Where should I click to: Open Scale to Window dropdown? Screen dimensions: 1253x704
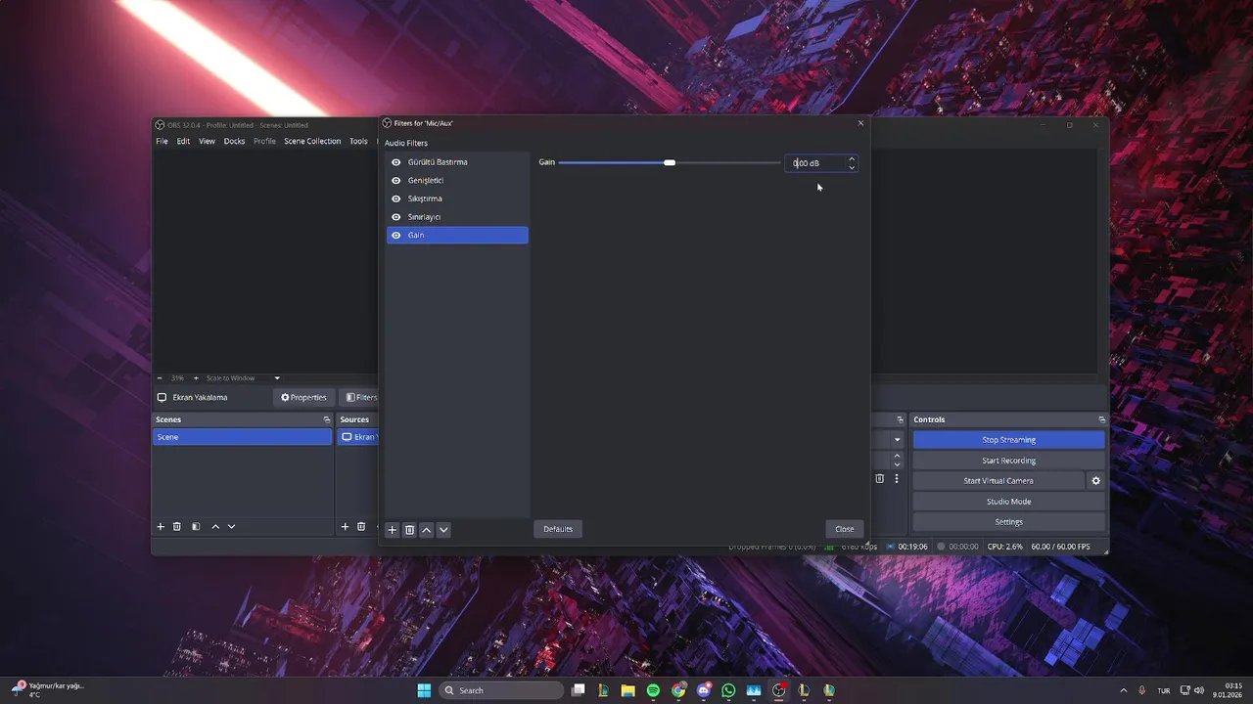242,377
